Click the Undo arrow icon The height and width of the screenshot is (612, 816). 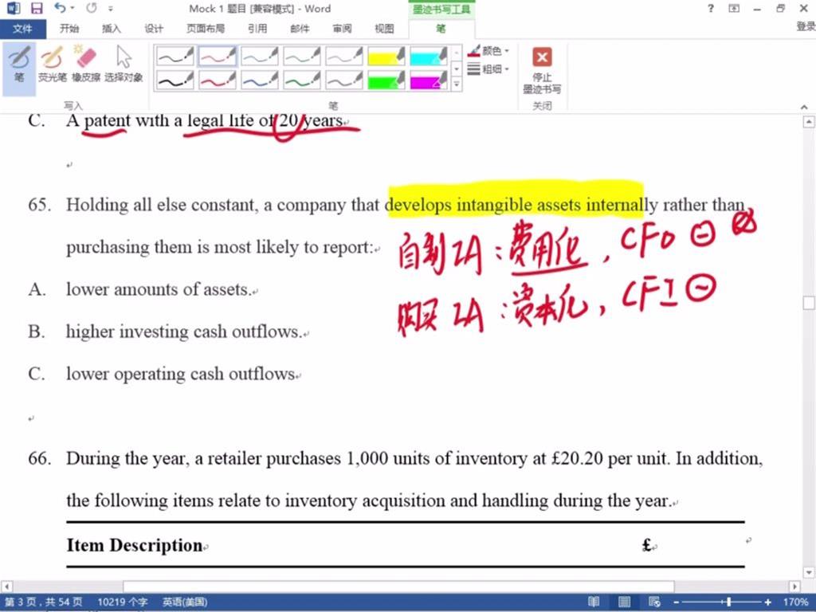[x=61, y=9]
